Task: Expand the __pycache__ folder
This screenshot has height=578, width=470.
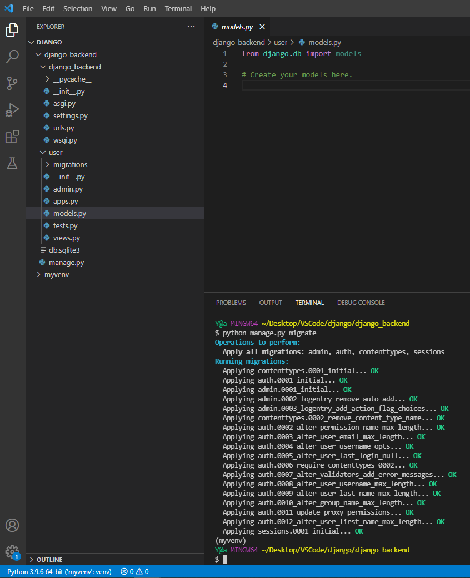Action: [72, 79]
